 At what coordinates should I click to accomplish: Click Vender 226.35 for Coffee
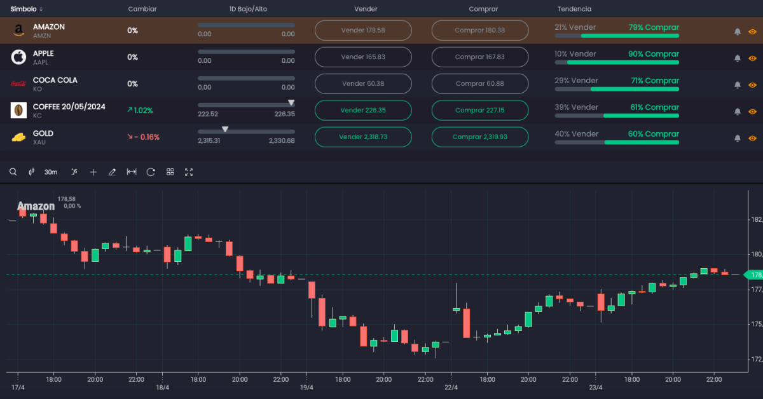tap(363, 111)
